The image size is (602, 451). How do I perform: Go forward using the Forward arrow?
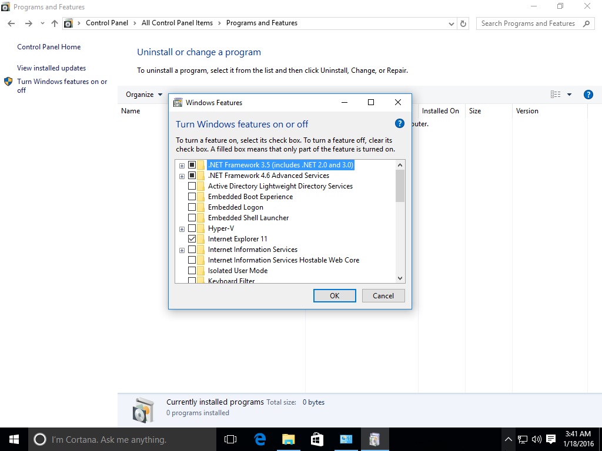28,23
